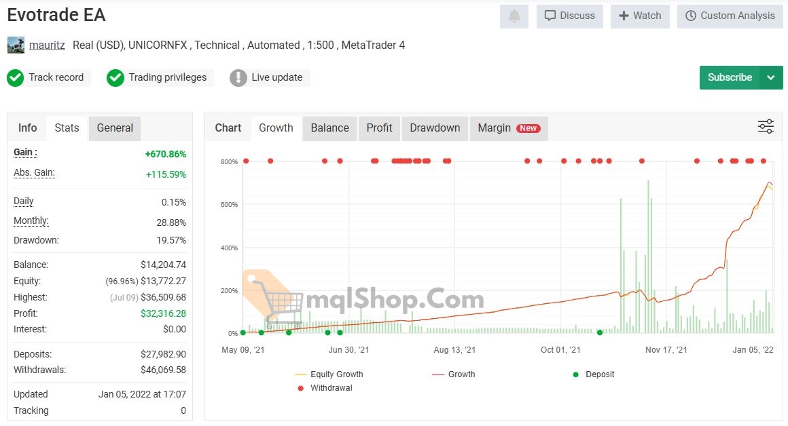The image size is (788, 426).
Task: Switch to the Info tab
Action: click(27, 128)
